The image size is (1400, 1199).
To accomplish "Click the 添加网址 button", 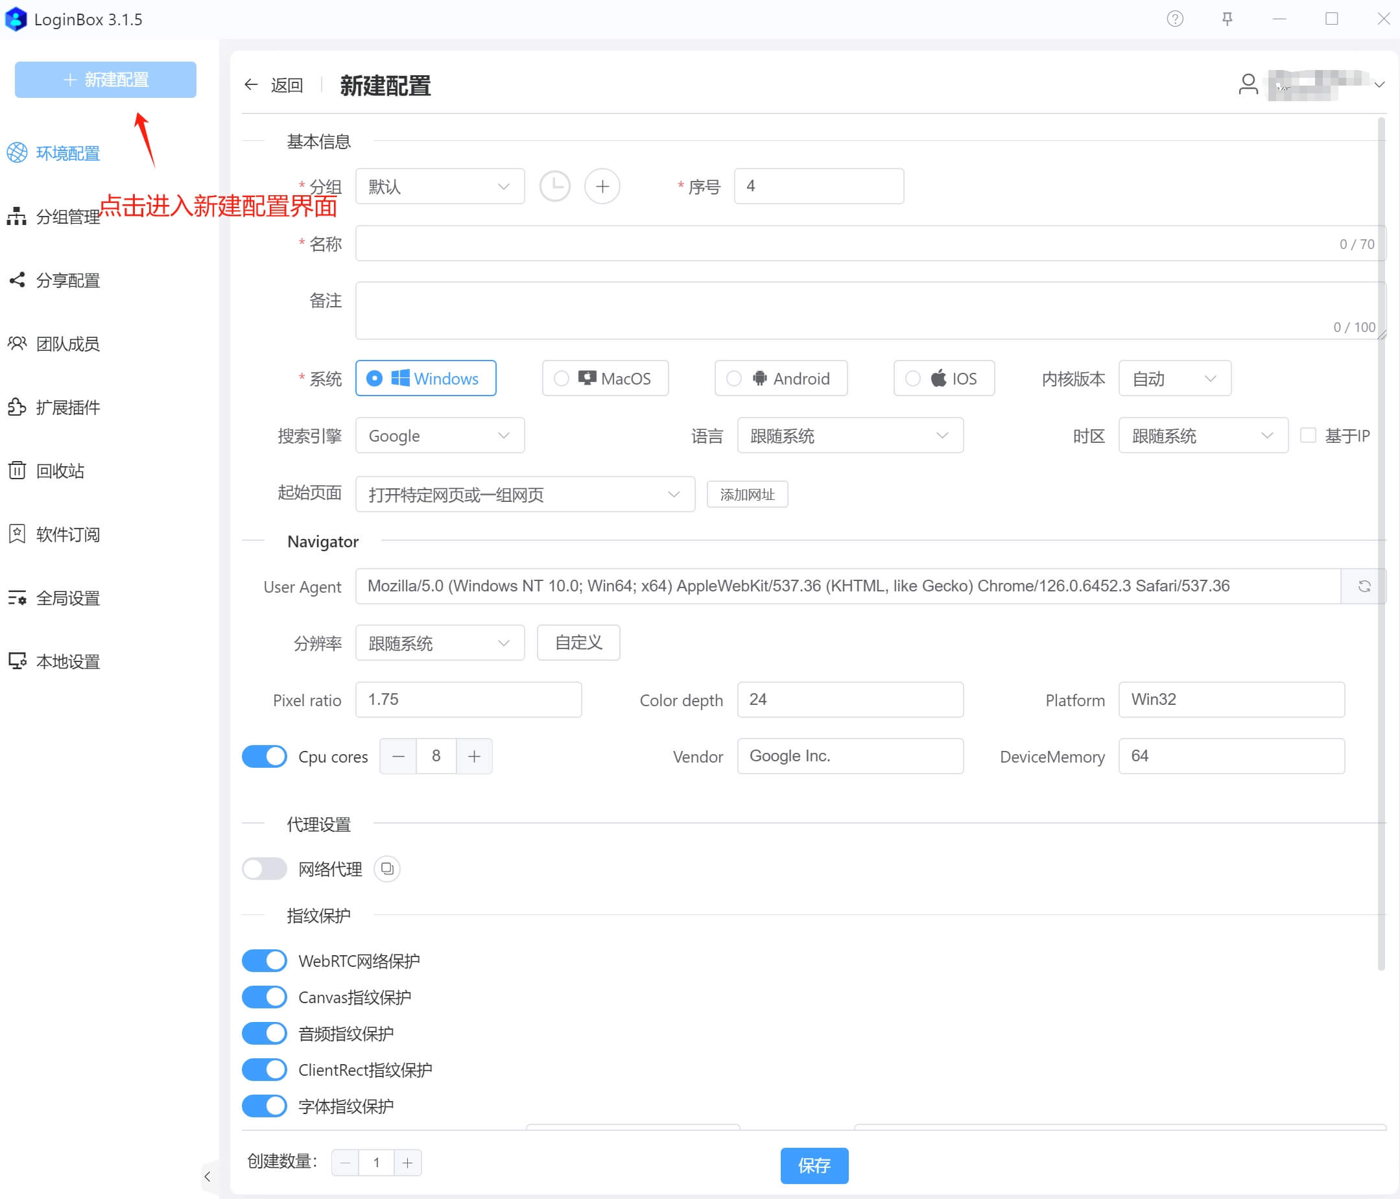I will click(x=746, y=495).
